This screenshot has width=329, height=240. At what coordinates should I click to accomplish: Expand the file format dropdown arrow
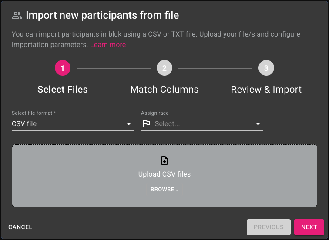(129, 124)
